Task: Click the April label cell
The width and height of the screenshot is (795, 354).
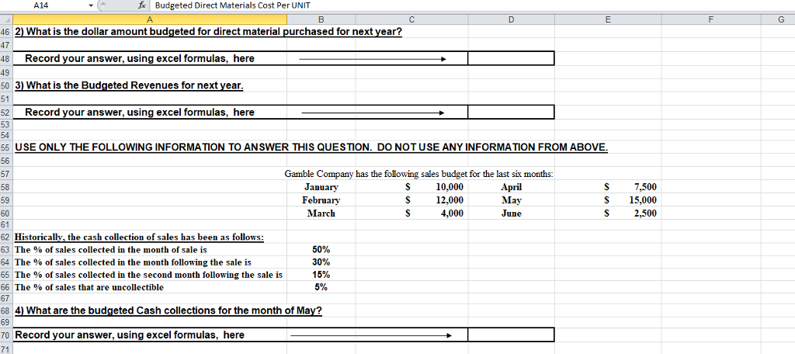Action: tap(511, 187)
